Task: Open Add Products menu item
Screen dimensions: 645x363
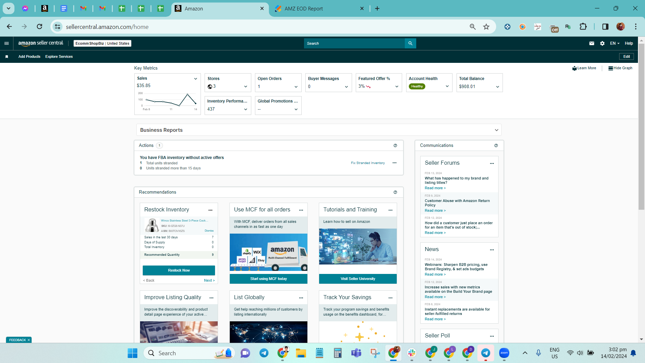Action: click(x=29, y=57)
